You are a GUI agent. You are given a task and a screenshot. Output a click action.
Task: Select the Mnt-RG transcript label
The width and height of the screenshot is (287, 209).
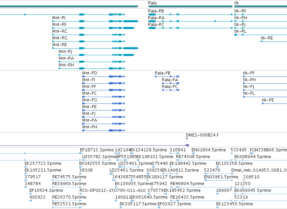tap(60, 38)
